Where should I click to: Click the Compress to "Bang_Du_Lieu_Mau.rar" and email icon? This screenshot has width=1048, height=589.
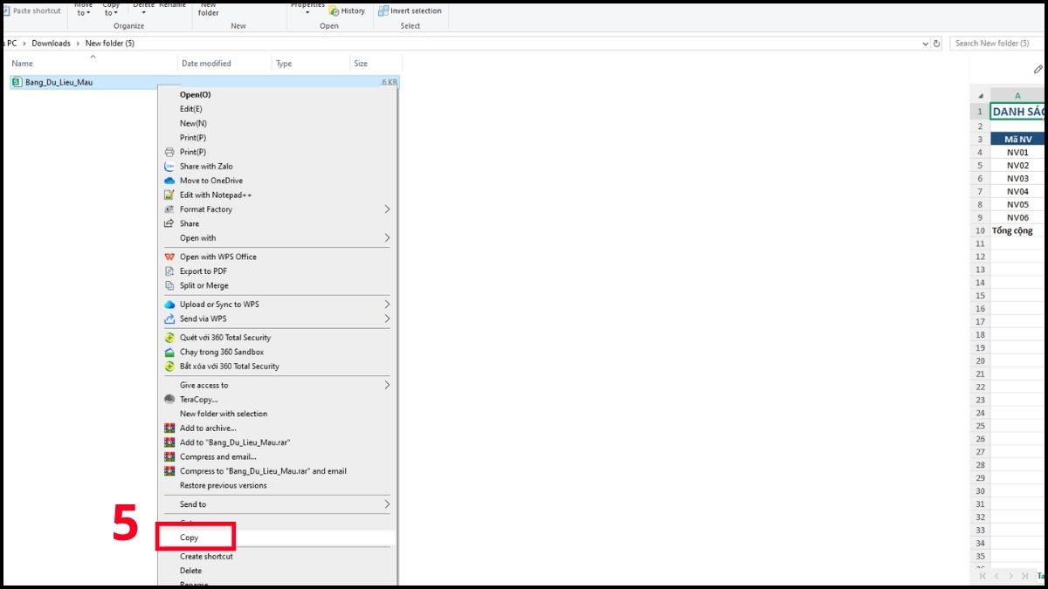coord(169,471)
